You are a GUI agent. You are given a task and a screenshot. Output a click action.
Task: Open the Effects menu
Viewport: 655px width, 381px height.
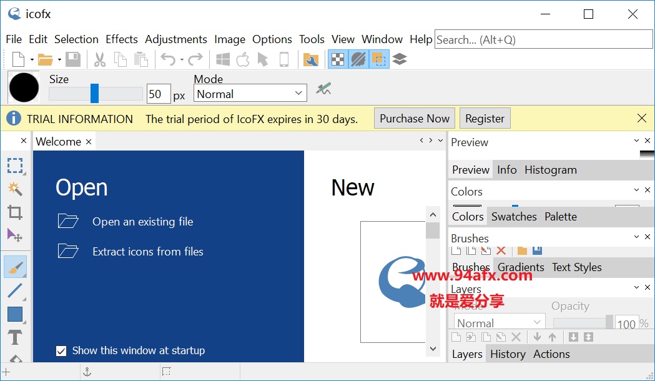pyautogui.click(x=122, y=39)
